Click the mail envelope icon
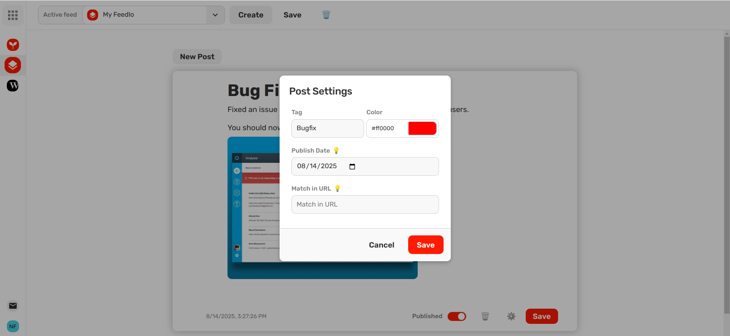 pos(13,306)
